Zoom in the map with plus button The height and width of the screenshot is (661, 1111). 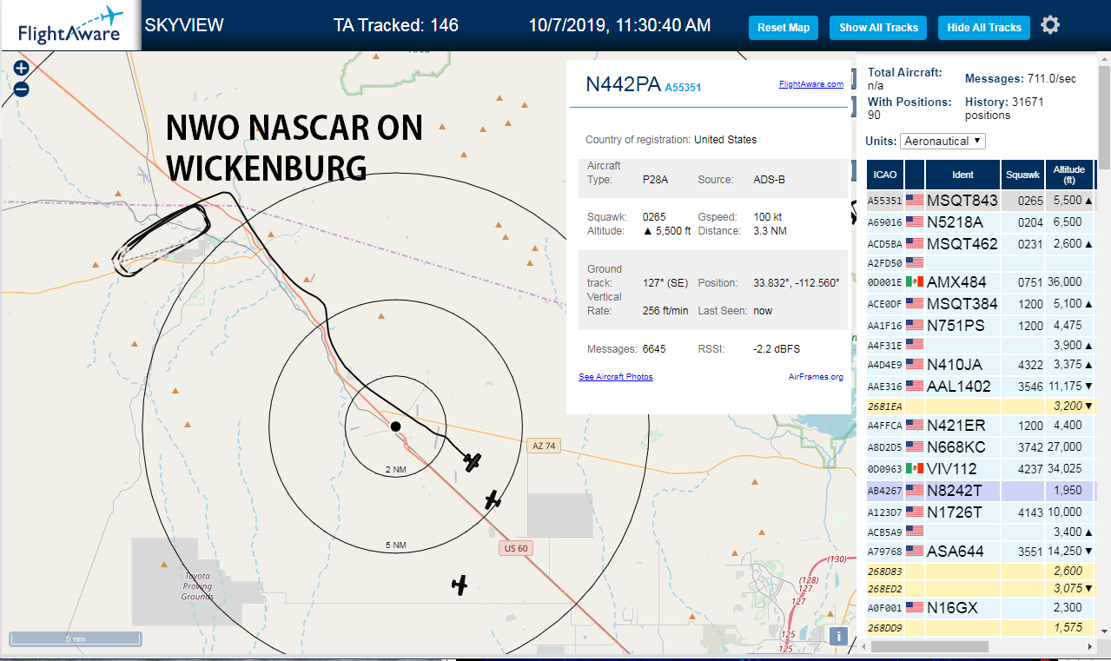22,68
